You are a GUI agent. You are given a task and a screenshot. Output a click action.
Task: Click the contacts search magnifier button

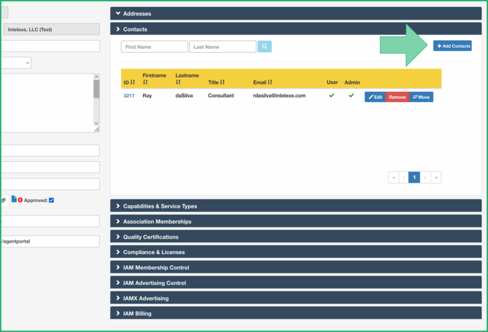coord(264,46)
